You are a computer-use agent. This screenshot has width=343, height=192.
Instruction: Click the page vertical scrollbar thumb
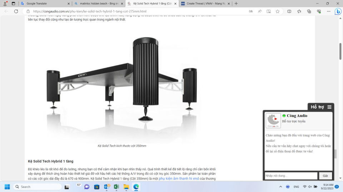click(x=340, y=51)
